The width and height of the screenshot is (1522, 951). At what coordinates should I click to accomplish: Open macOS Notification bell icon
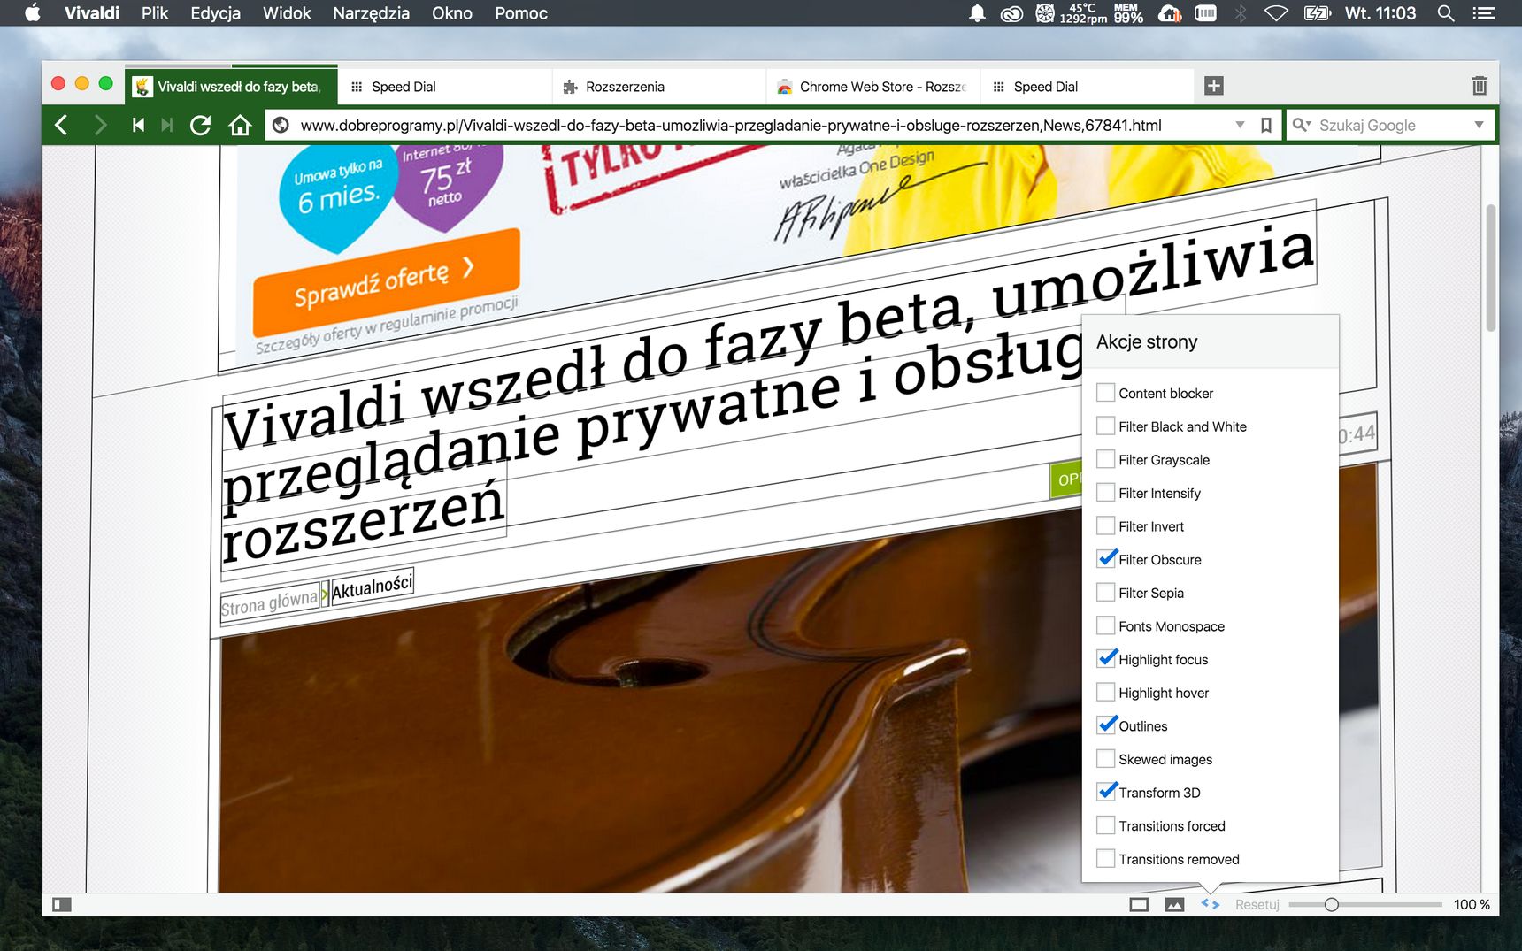[x=977, y=13]
